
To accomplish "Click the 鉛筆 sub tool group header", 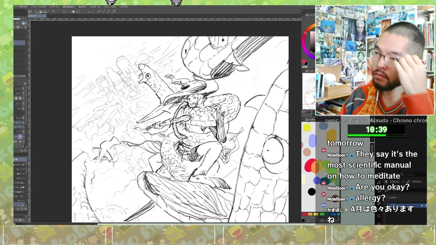I will coord(19,159).
